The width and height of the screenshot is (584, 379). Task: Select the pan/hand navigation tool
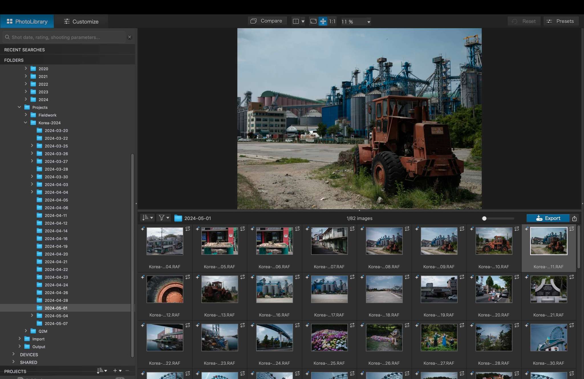click(323, 21)
